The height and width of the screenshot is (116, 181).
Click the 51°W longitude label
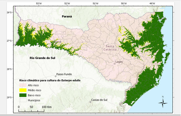click(96, 3)
